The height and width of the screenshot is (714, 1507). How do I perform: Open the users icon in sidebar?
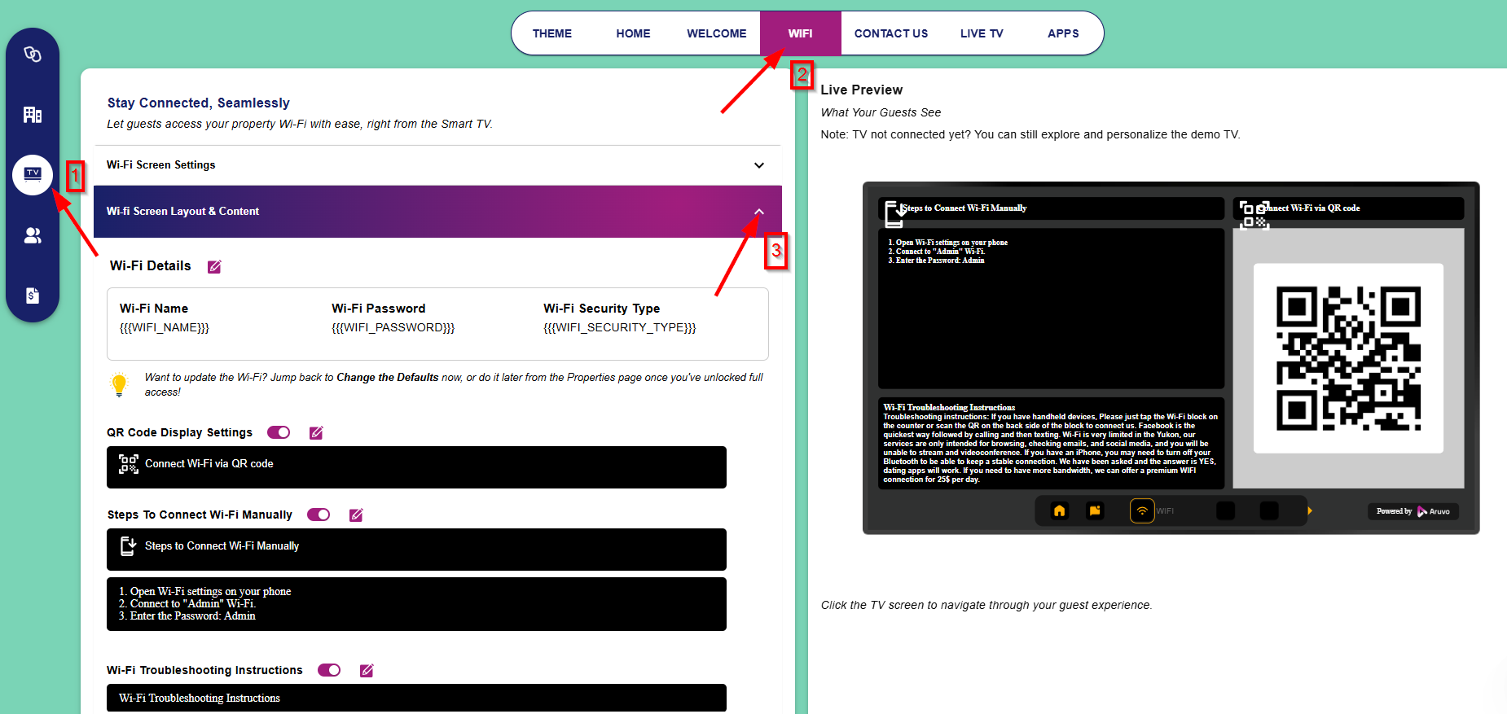[x=33, y=235]
